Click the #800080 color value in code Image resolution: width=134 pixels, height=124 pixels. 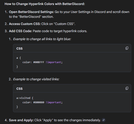click(x=39, y=102)
